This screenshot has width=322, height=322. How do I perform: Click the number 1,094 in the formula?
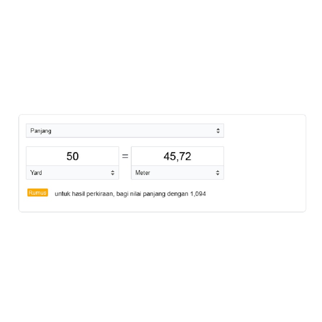click(x=198, y=194)
